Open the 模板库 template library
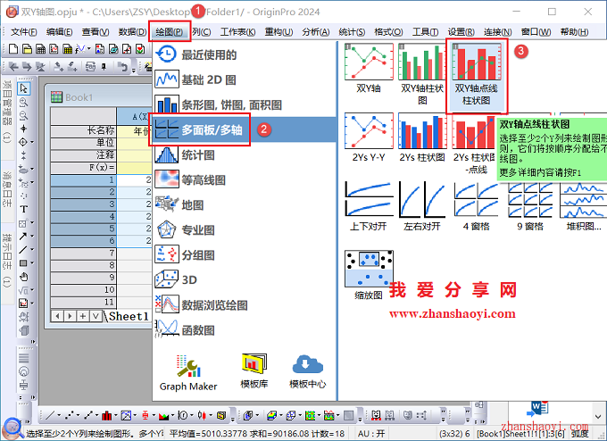 254,371
